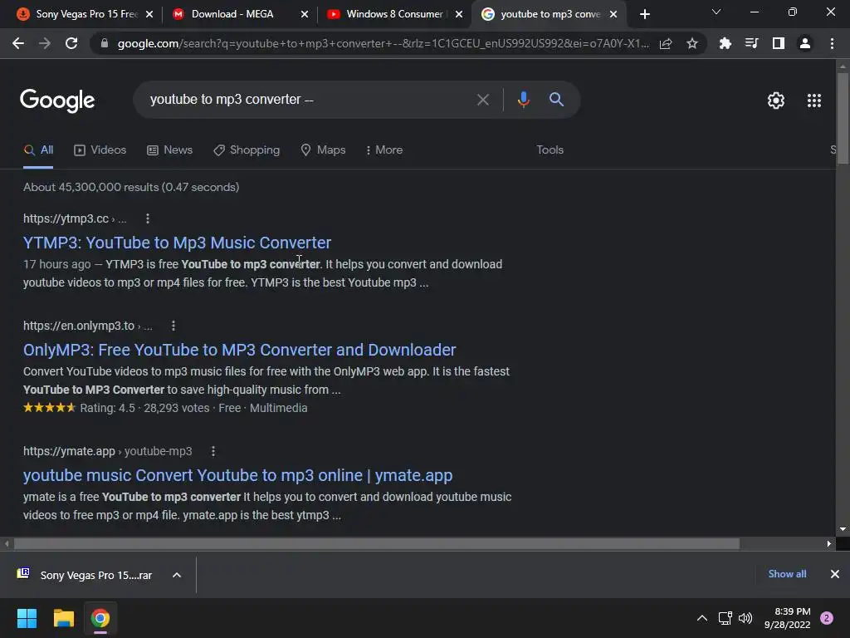Open File Explorer from the taskbar

point(63,618)
